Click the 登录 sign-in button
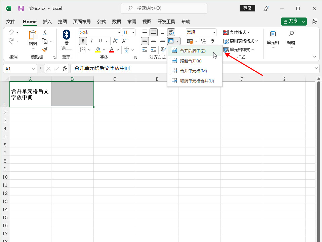The image size is (322, 242). point(247,8)
